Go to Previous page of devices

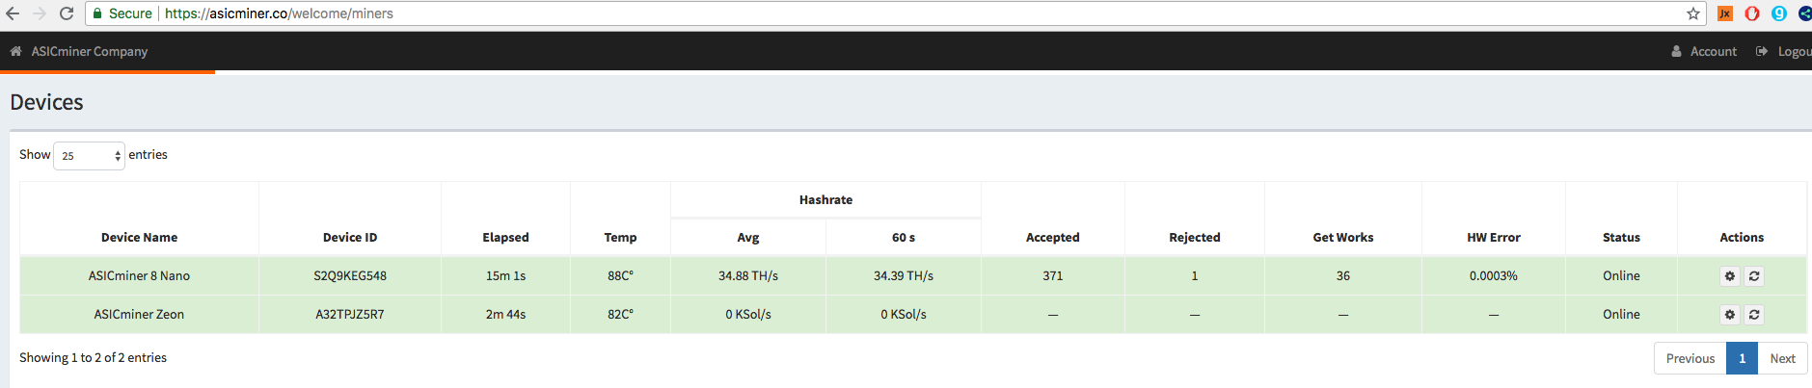[x=1690, y=358]
